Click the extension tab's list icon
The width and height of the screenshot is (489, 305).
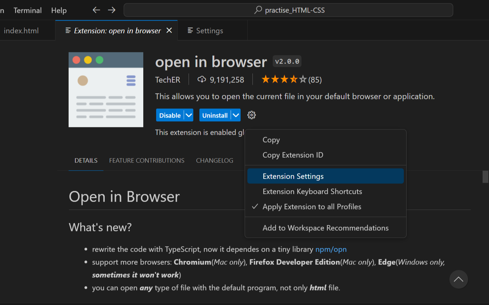pyautogui.click(x=68, y=30)
